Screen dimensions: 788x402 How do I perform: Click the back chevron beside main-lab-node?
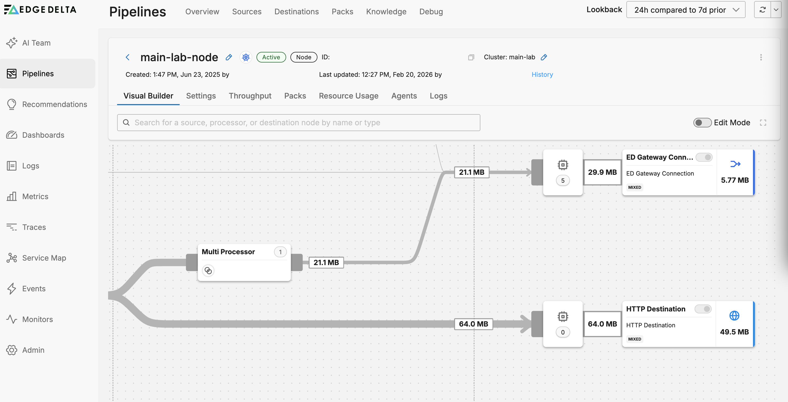pyautogui.click(x=127, y=57)
